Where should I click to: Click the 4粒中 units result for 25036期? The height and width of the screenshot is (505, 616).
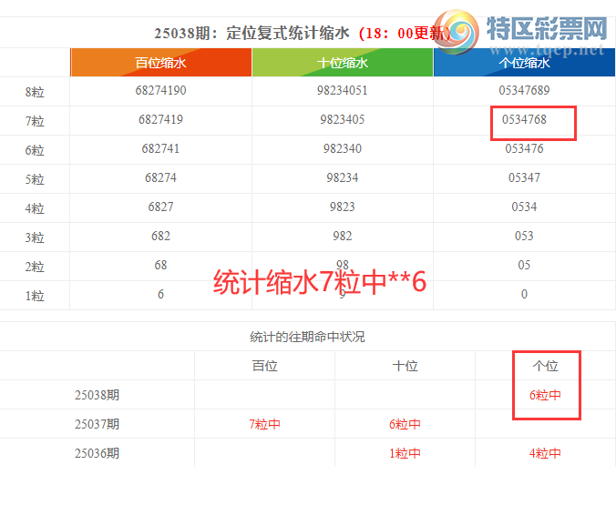coord(545,453)
